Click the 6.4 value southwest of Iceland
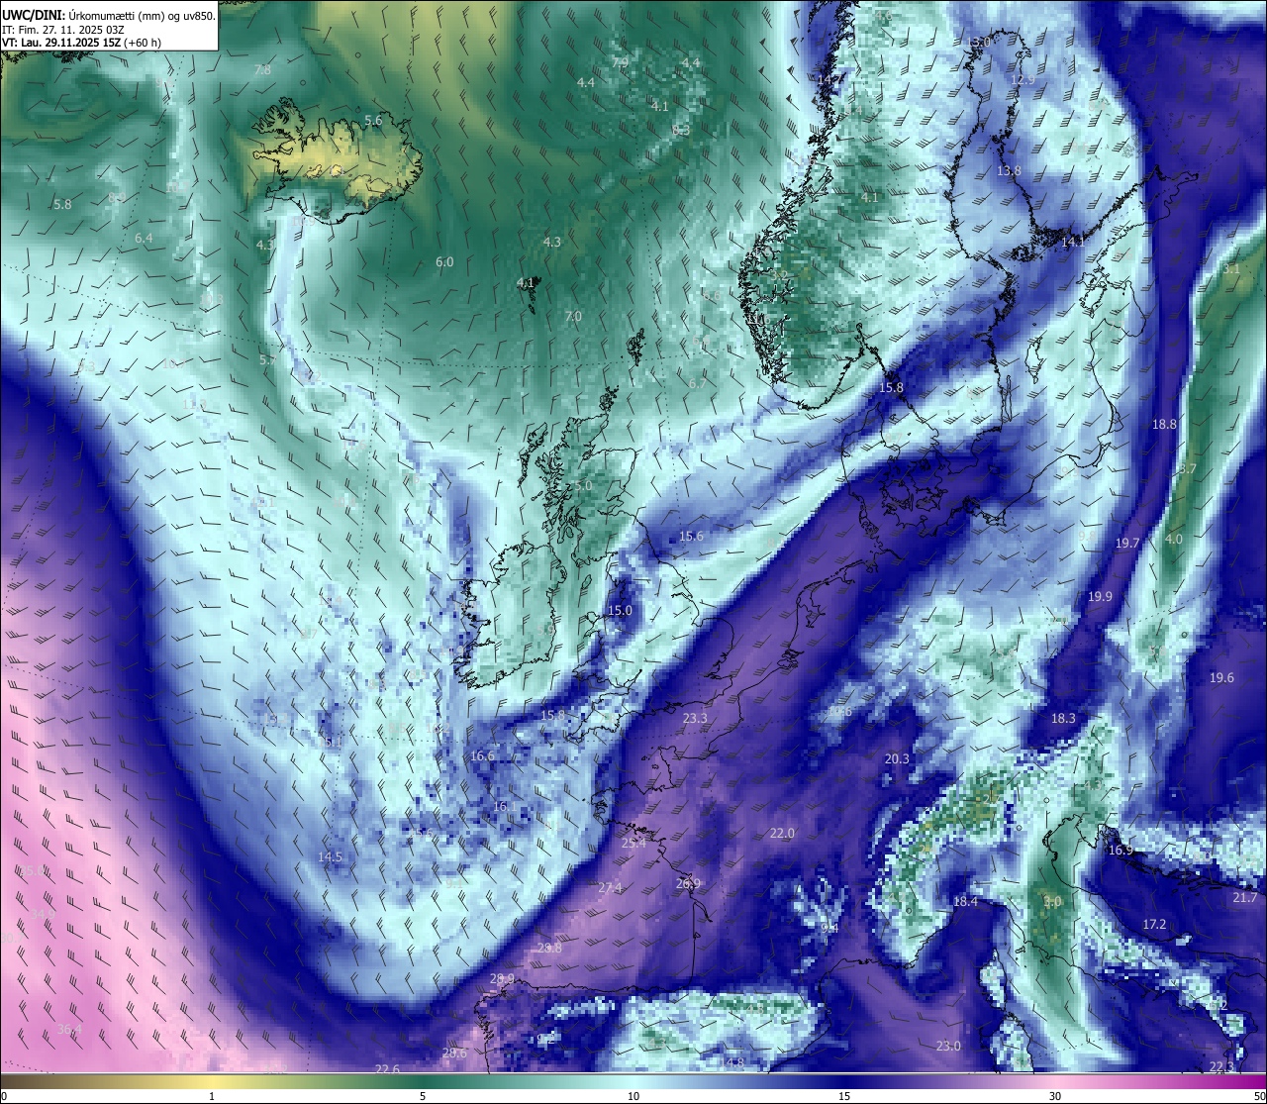The height and width of the screenshot is (1104, 1267). coord(144,239)
